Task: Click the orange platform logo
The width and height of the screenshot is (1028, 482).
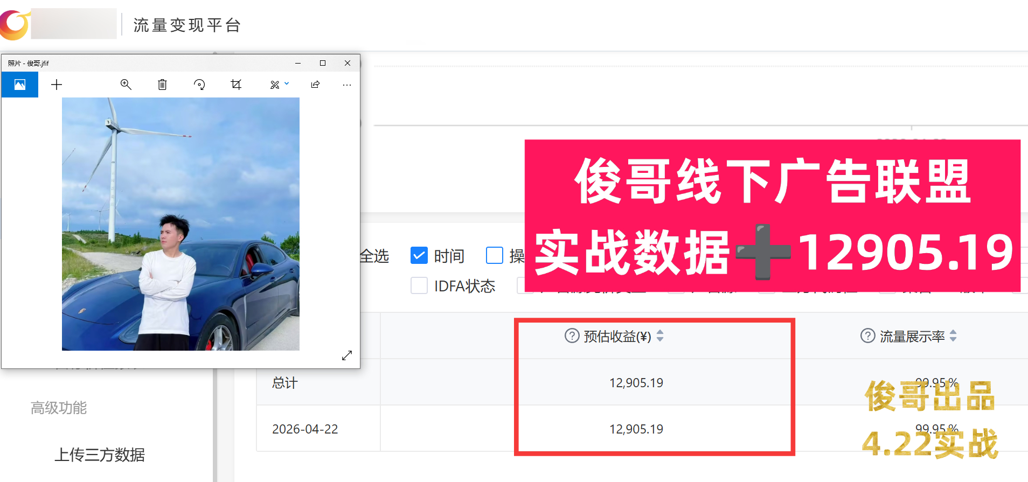Action: point(15,25)
